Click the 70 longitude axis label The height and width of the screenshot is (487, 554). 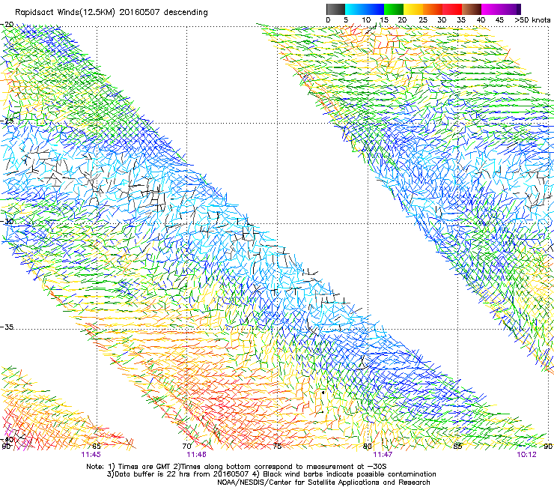[x=186, y=447]
